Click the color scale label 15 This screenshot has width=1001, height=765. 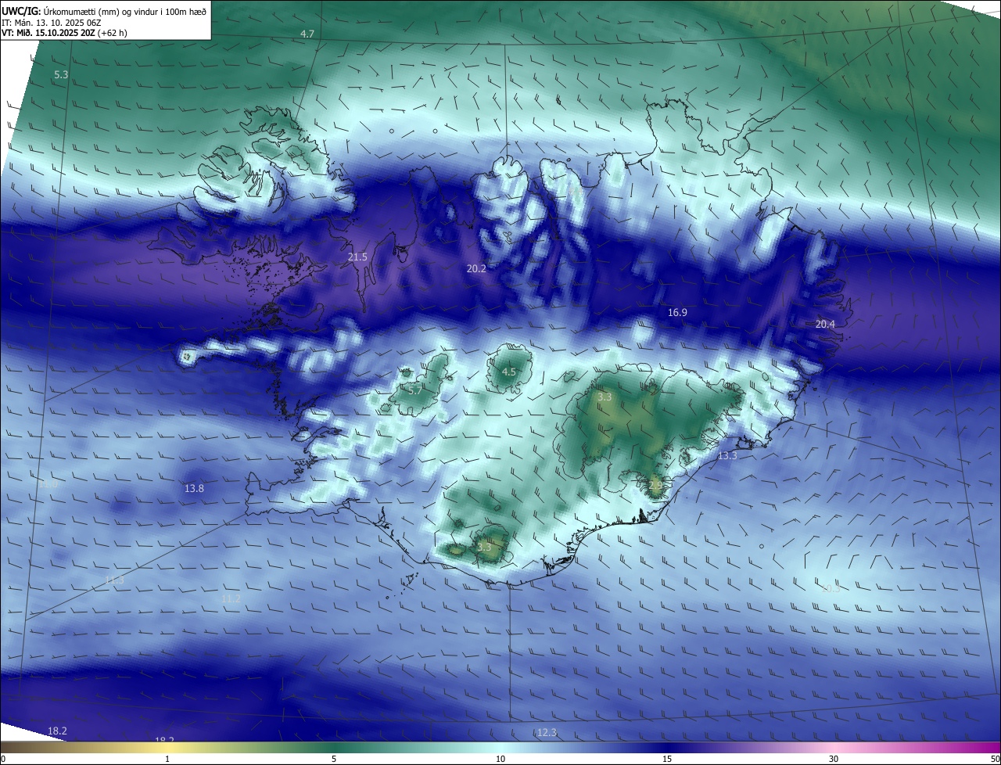(667, 759)
